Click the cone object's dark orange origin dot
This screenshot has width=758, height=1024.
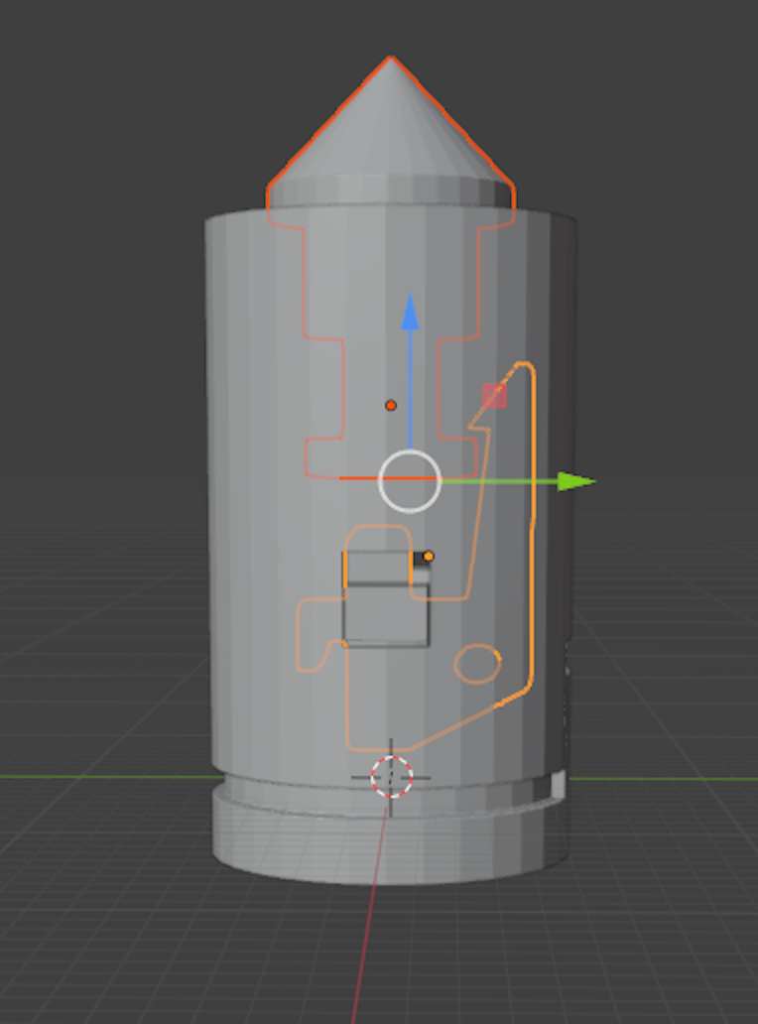click(x=391, y=406)
